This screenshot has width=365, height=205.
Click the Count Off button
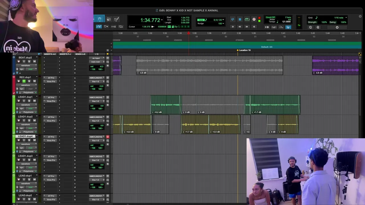coord(270,17)
